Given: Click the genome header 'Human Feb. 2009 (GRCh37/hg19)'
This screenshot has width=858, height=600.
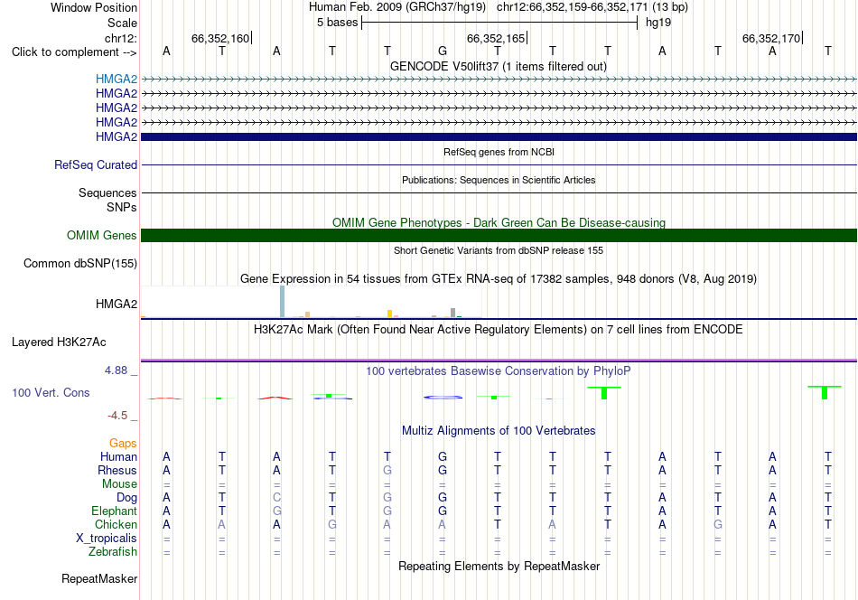Looking at the screenshot, I should point(397,7).
